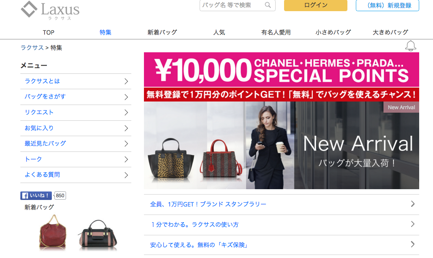Screen dimensions: 433x258
Task: Click the yellow ログイン button
Action: pyautogui.click(x=316, y=5)
